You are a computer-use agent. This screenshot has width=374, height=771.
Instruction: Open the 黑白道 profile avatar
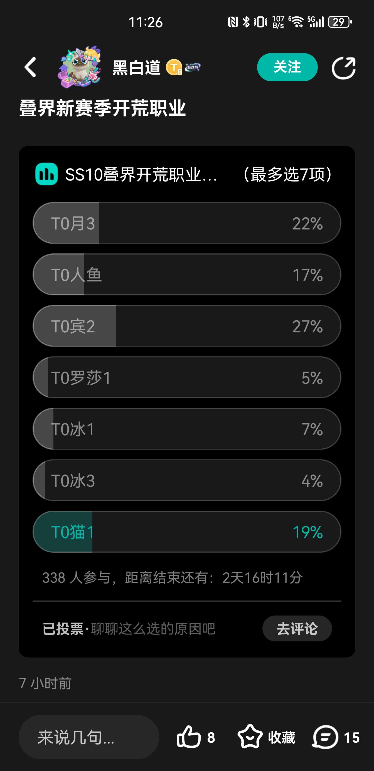pos(79,67)
